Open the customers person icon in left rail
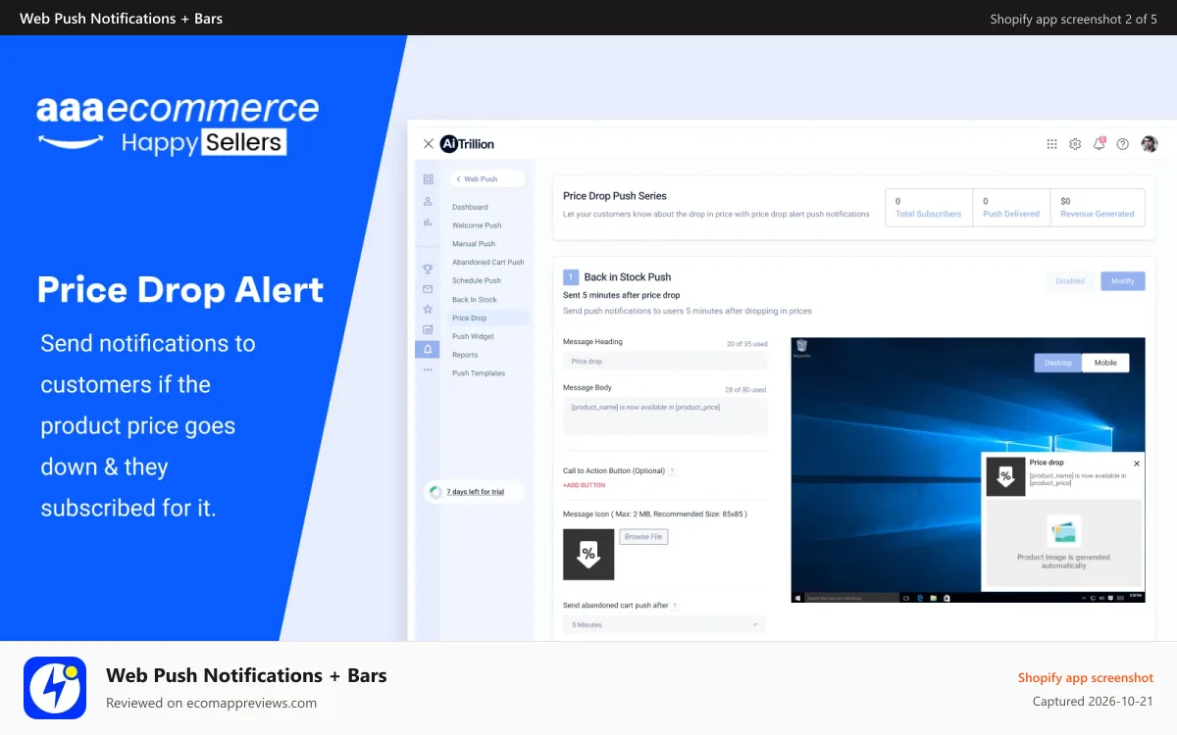Image resolution: width=1177 pixels, height=735 pixels. (428, 201)
